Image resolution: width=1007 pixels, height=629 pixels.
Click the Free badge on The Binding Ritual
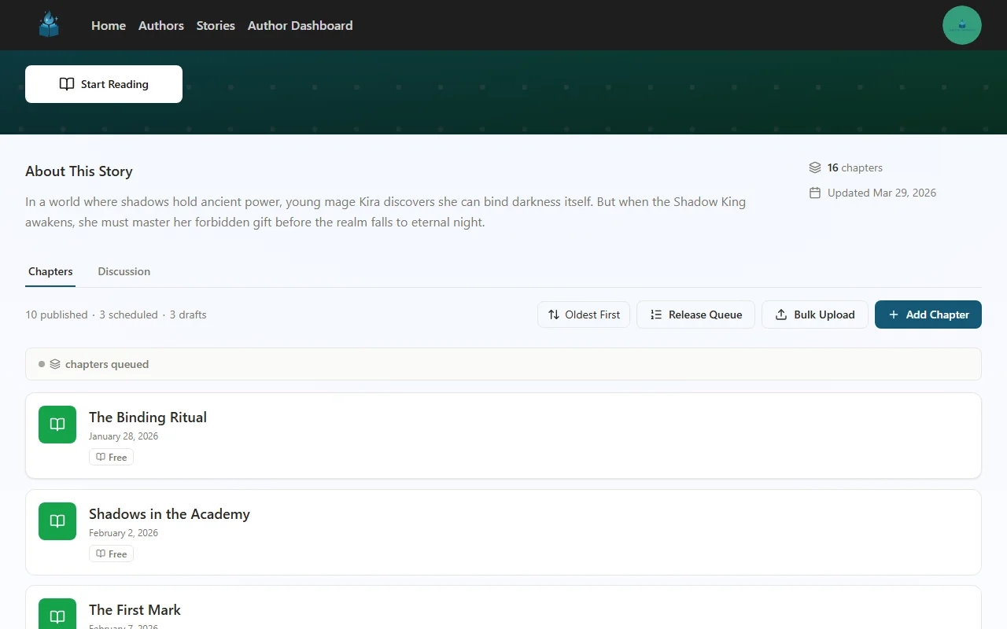(111, 457)
